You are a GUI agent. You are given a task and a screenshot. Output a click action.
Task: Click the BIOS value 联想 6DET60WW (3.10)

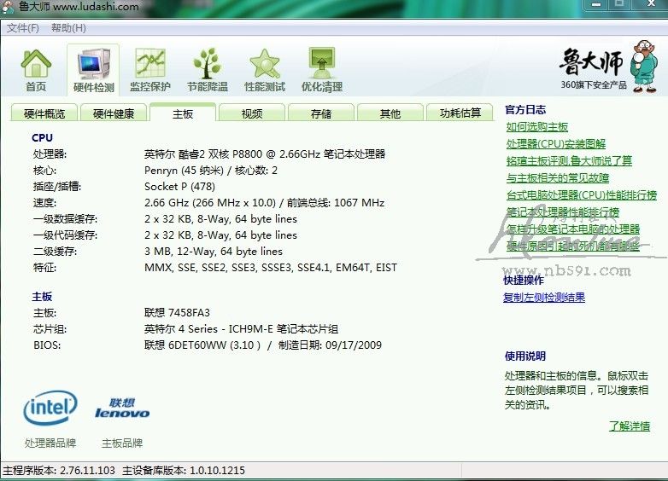(x=263, y=345)
